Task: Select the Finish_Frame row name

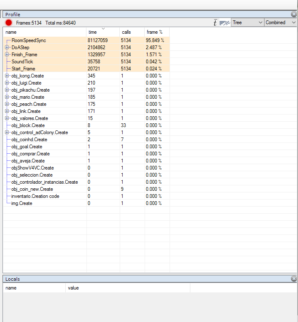Action: pos(25,55)
